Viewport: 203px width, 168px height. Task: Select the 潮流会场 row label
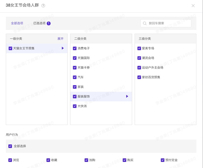(x=148, y=58)
